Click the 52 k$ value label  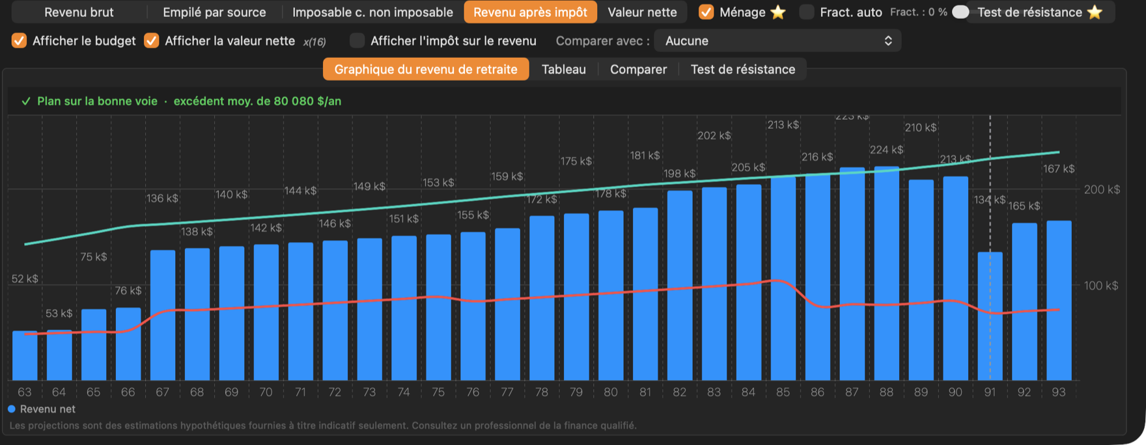click(25, 279)
